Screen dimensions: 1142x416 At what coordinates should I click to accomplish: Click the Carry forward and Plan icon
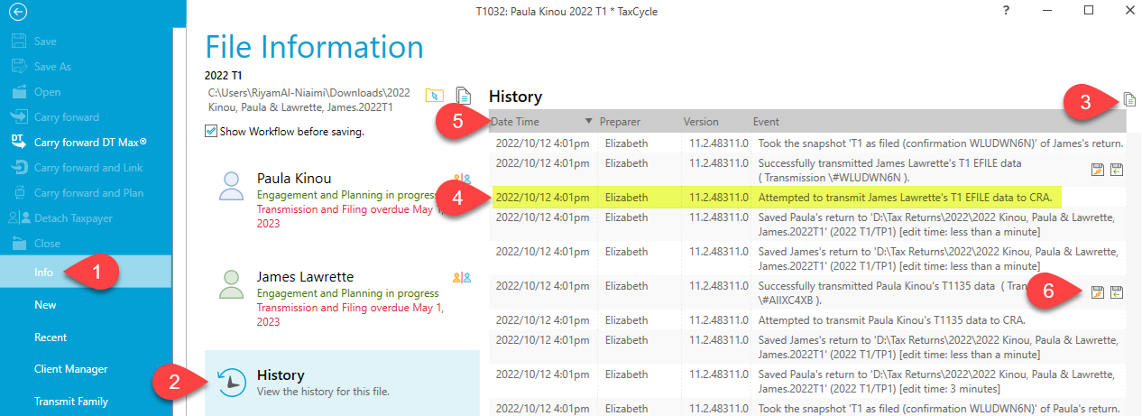[x=17, y=193]
